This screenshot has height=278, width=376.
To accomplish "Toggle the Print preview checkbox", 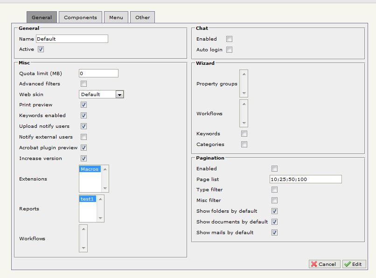I will [84, 105].
